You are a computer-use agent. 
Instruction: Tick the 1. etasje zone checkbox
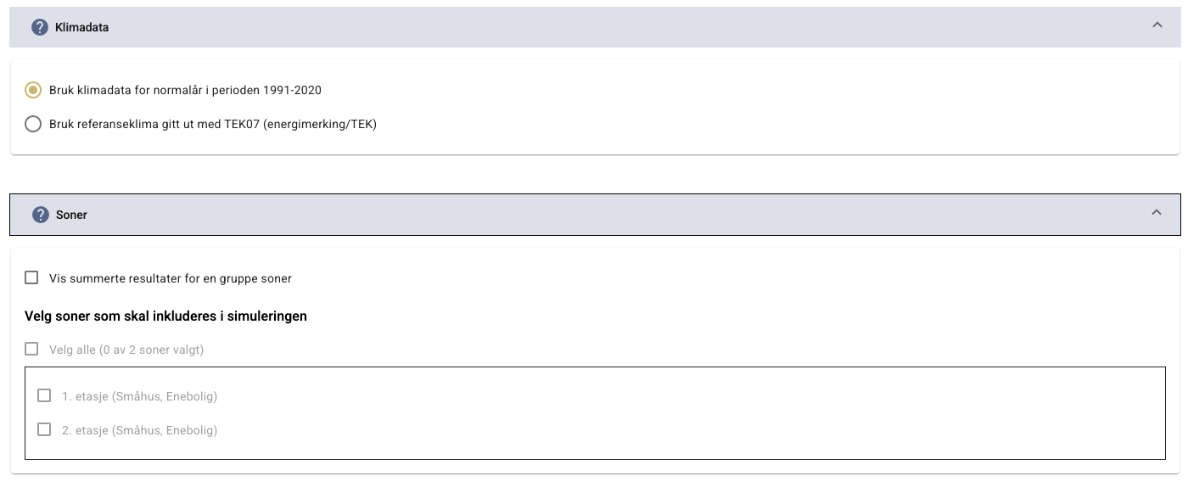pos(44,395)
